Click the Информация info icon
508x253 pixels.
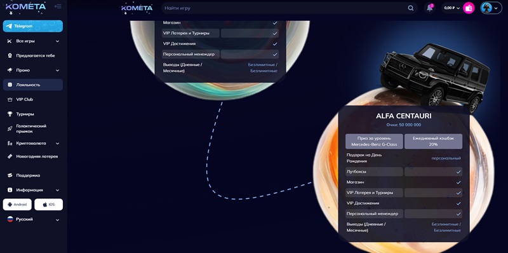(10, 190)
